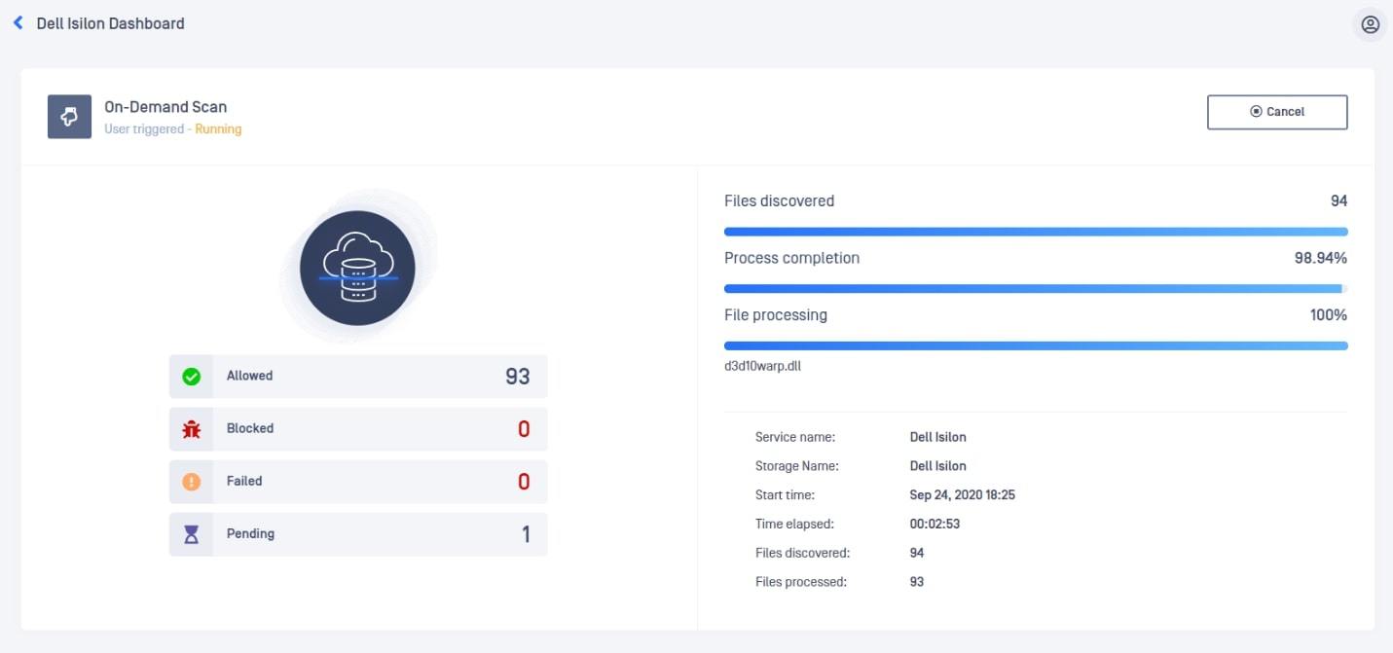Click the d3d10warp.dll file name
The height and width of the screenshot is (653, 1393).
(762, 367)
